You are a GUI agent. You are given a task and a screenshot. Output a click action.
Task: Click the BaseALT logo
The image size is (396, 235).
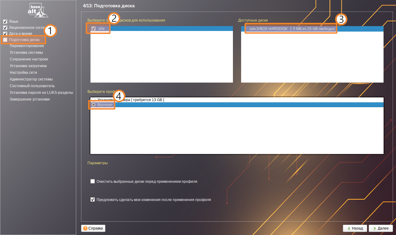tap(38, 10)
